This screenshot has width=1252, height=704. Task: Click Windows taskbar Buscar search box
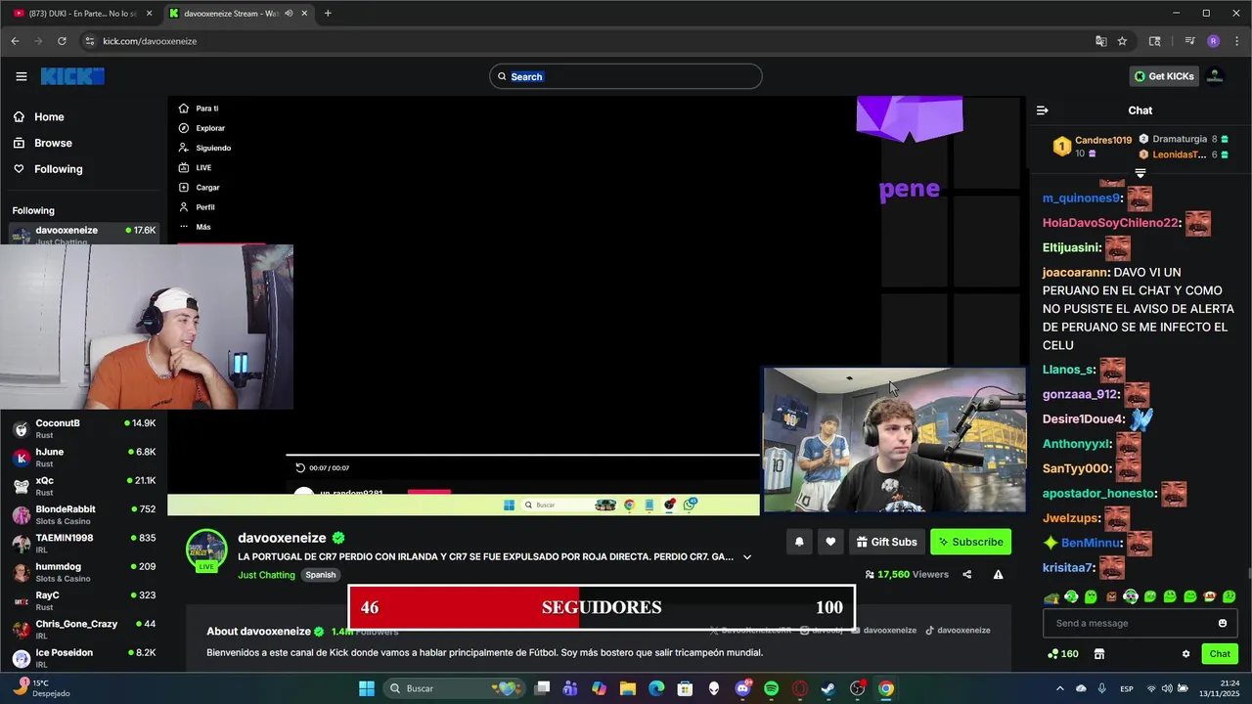[x=453, y=688]
